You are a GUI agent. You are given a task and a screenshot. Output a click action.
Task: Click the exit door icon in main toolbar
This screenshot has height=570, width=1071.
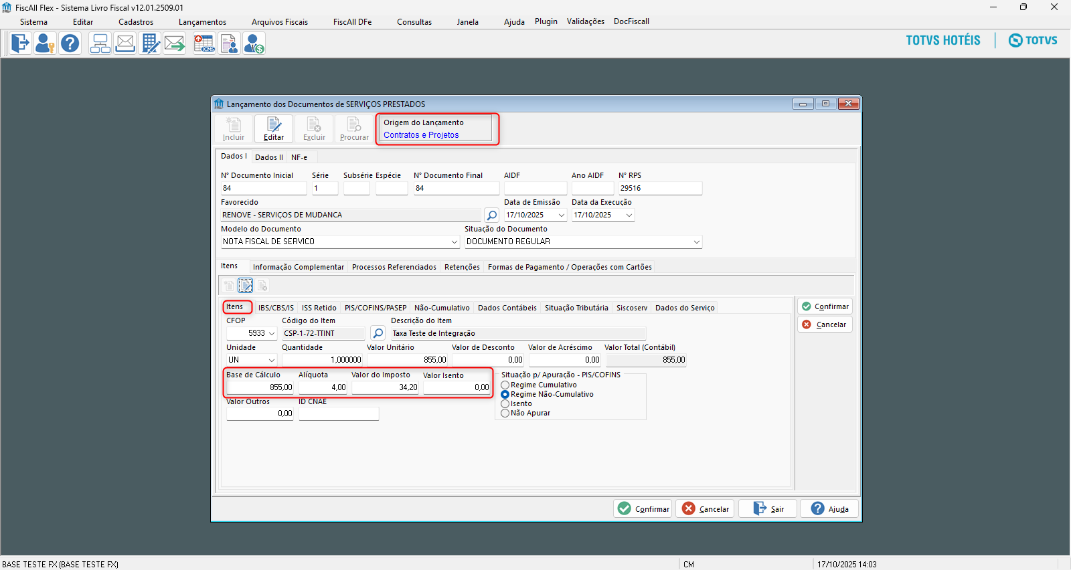pos(20,43)
